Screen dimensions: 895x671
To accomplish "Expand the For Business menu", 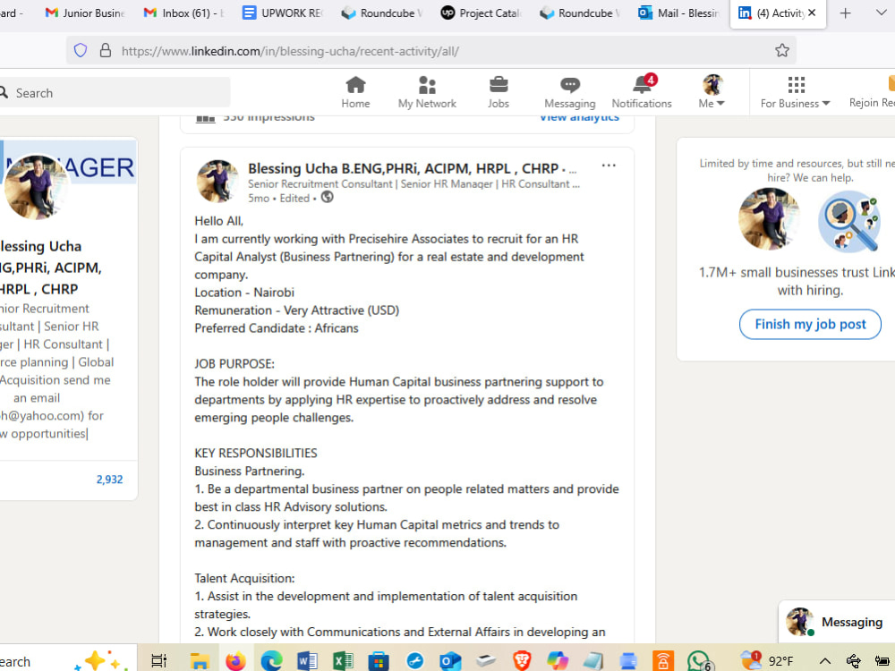I will click(795, 92).
